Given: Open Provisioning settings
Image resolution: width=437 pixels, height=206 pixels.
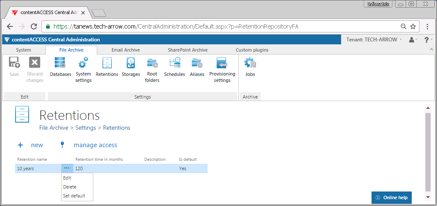Looking at the screenshot, I should (222, 70).
